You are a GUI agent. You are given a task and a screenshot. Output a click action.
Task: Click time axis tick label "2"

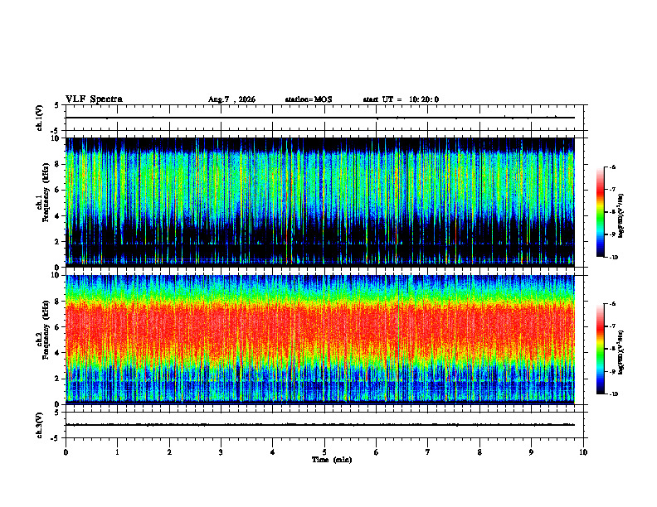[169, 452]
